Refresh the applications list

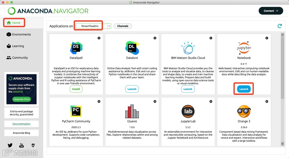280,26
